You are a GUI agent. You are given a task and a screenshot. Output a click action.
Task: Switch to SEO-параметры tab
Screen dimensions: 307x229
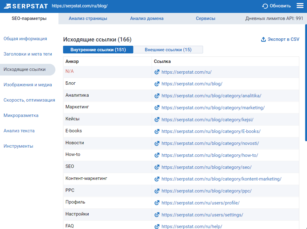(29, 18)
